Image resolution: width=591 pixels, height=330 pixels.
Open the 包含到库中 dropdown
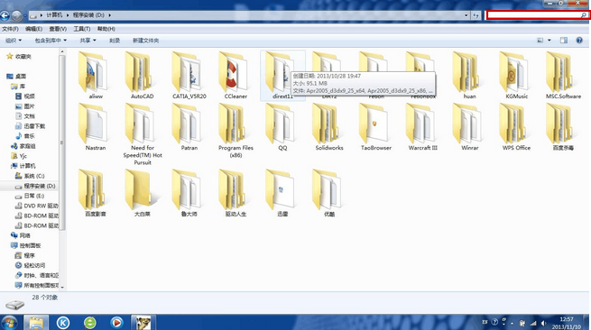point(51,41)
